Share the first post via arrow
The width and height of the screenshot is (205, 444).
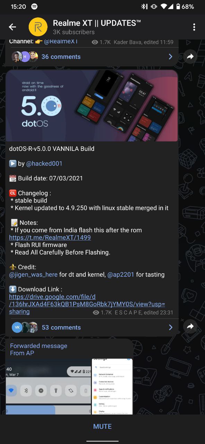coord(190,57)
